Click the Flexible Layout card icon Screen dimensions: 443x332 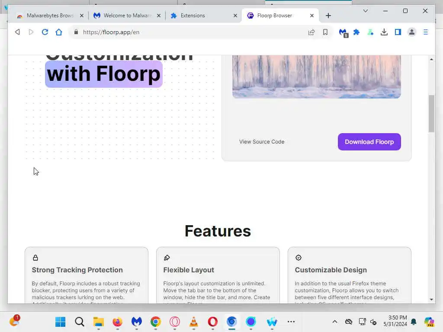167,258
